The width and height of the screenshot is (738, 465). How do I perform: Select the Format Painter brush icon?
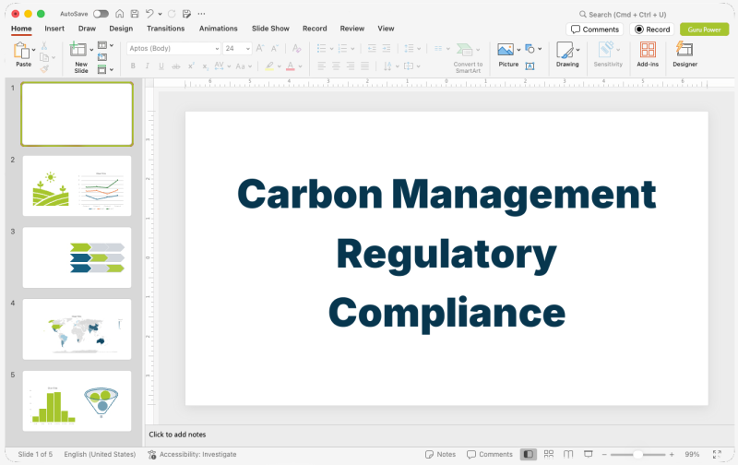(44, 69)
